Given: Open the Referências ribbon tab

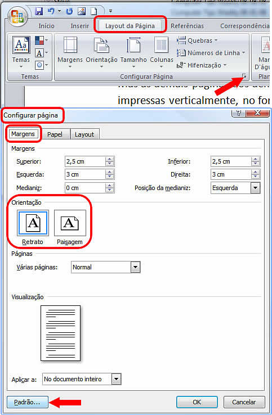Looking at the screenshot, I should coord(187,26).
